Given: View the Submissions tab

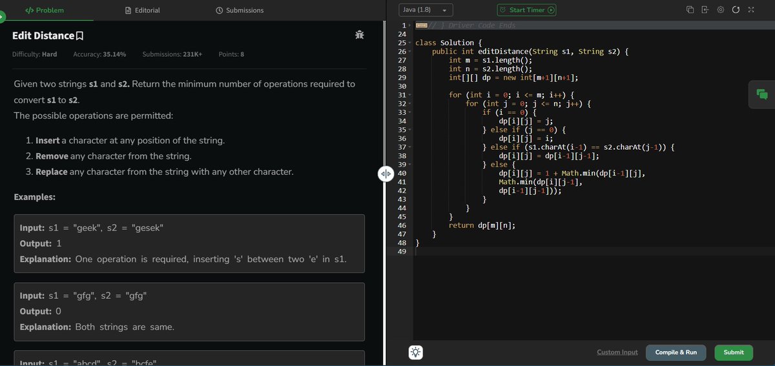Looking at the screenshot, I should [x=239, y=10].
